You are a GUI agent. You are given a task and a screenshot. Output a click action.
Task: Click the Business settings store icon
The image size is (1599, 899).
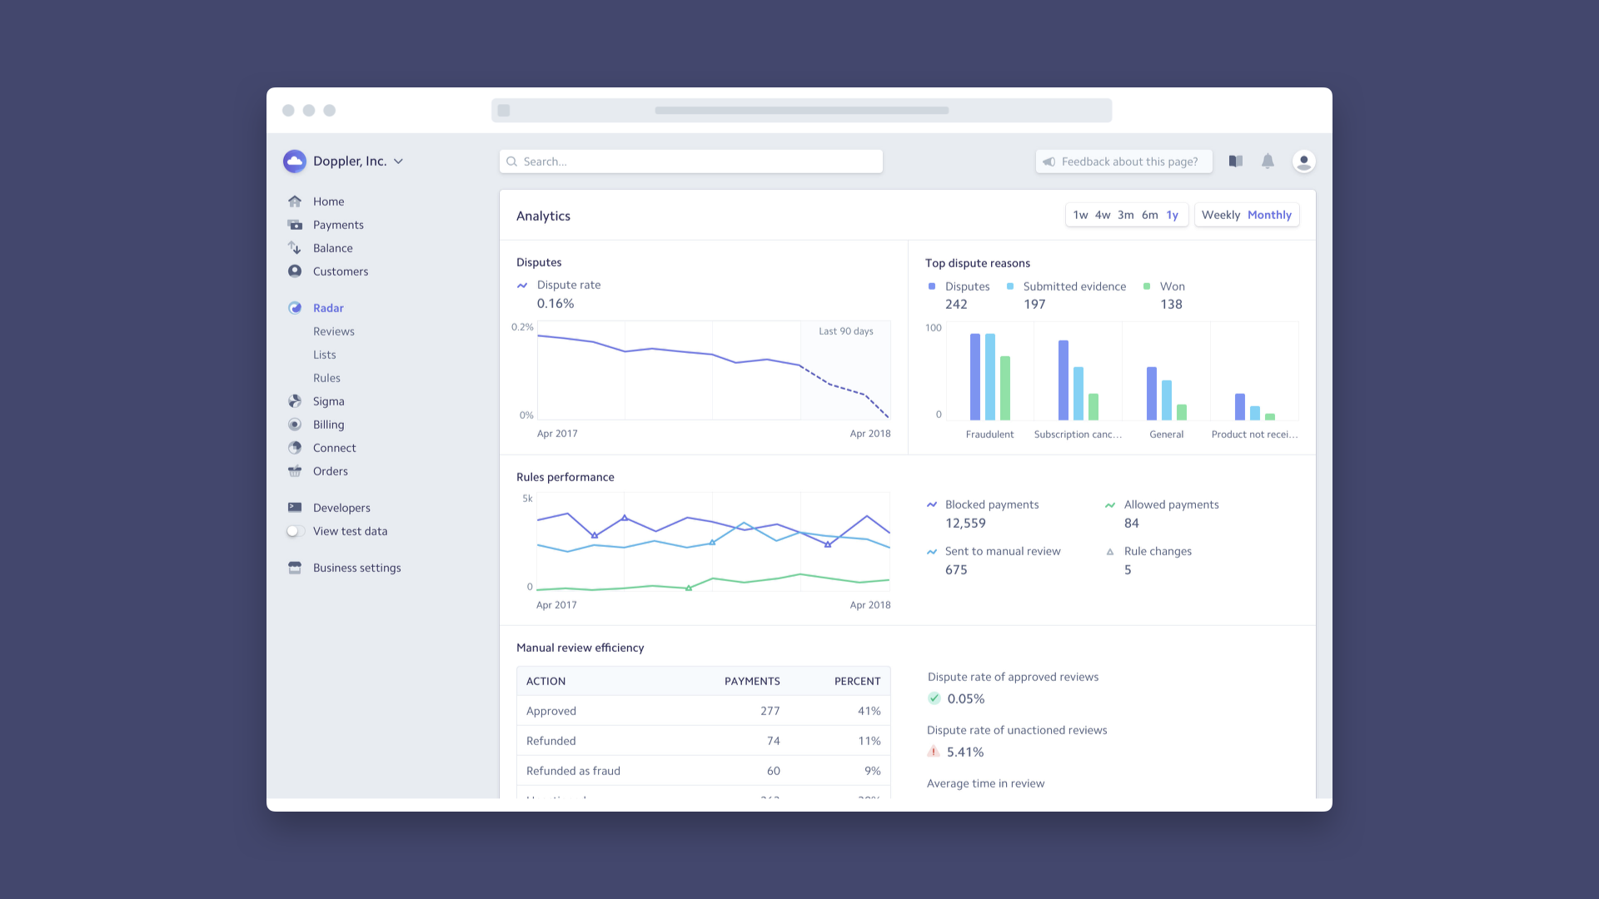pos(295,568)
